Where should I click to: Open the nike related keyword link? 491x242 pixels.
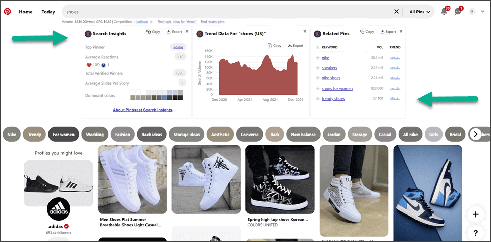(325, 58)
